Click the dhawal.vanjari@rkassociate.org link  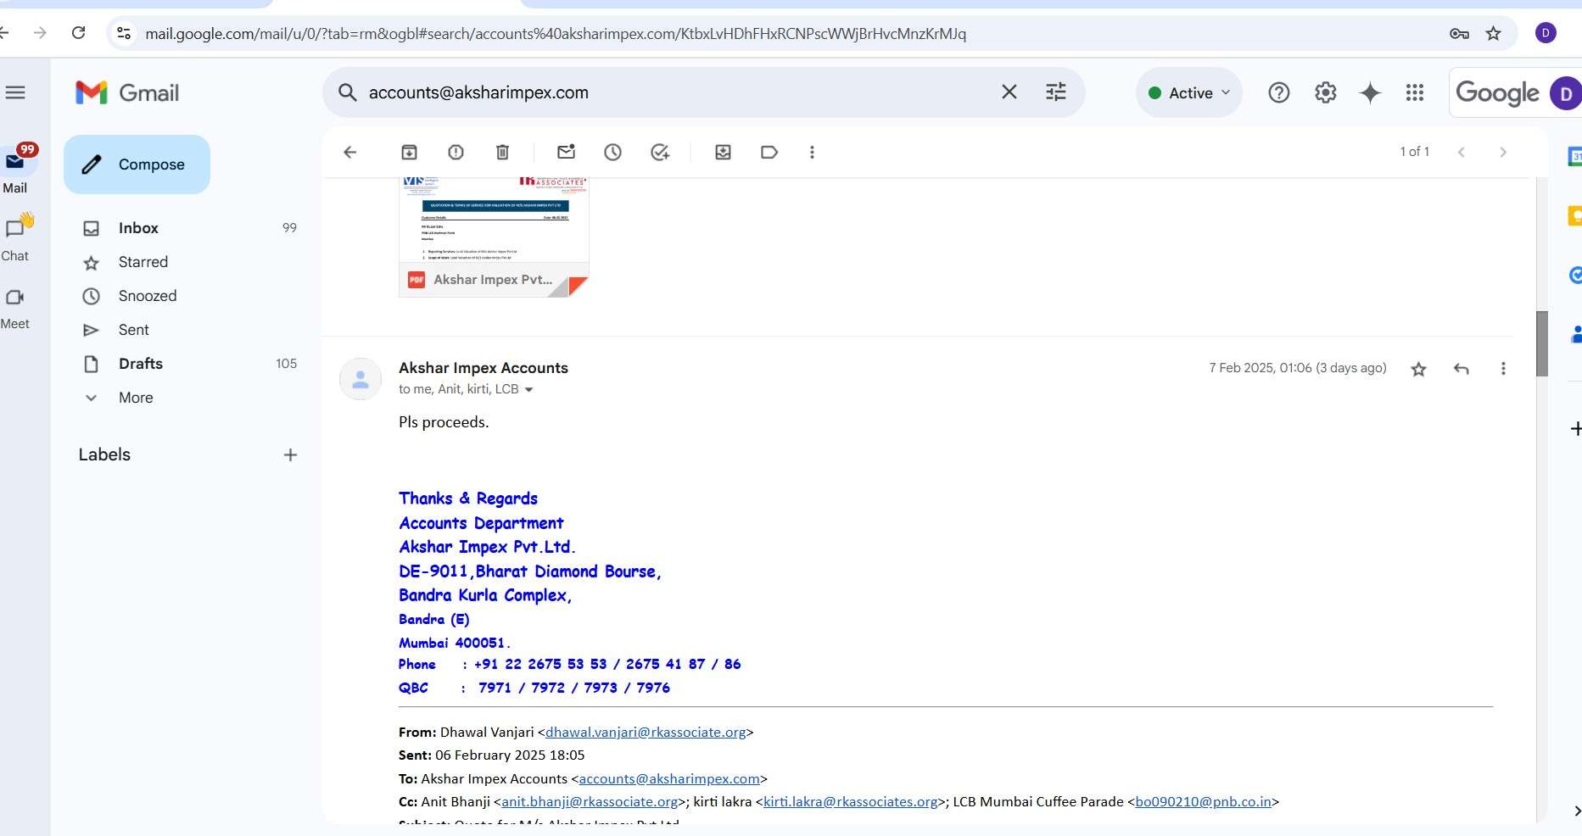pyautogui.click(x=646, y=732)
